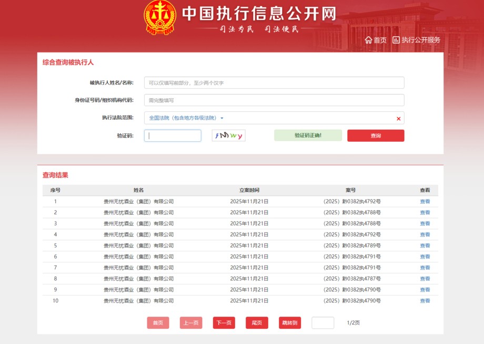The width and height of the screenshot is (484, 344).
Task: Click the red 查询 search button
Action: pyautogui.click(x=376, y=135)
